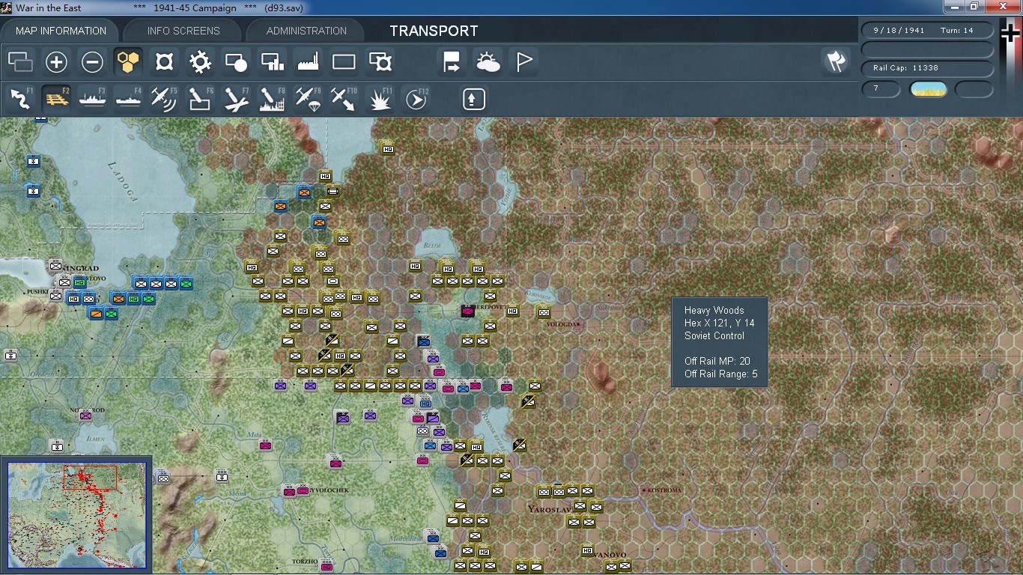Click the Heavy Woods tooltip line
The image size is (1023, 575).
click(714, 310)
